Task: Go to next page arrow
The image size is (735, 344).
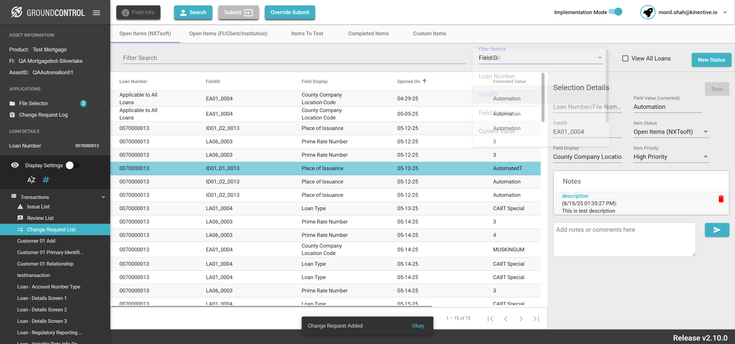Action: (521, 319)
